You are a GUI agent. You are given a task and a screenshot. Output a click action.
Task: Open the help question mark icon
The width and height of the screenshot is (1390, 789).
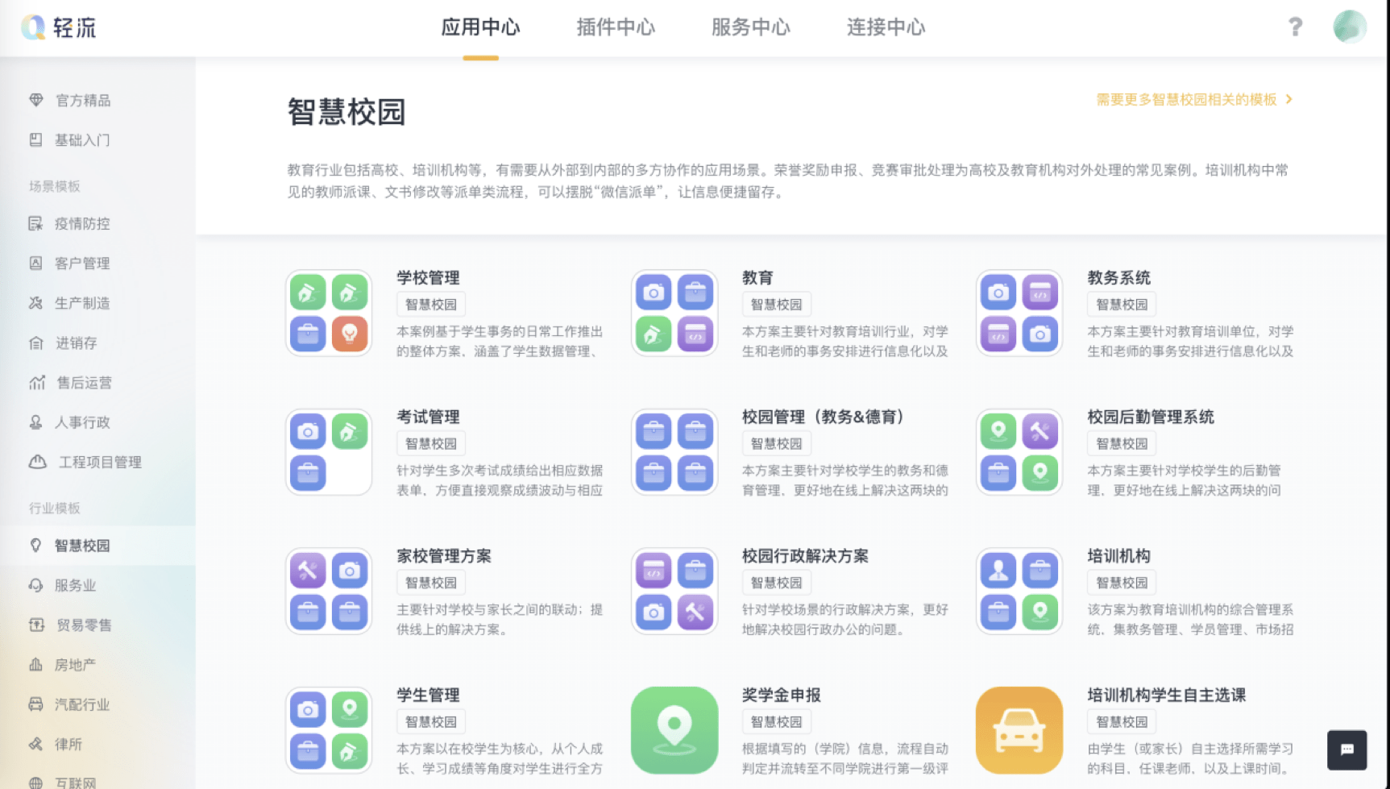pyautogui.click(x=1295, y=27)
